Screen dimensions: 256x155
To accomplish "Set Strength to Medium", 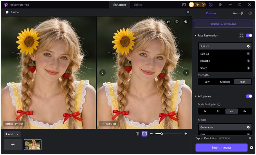I will (225, 82).
